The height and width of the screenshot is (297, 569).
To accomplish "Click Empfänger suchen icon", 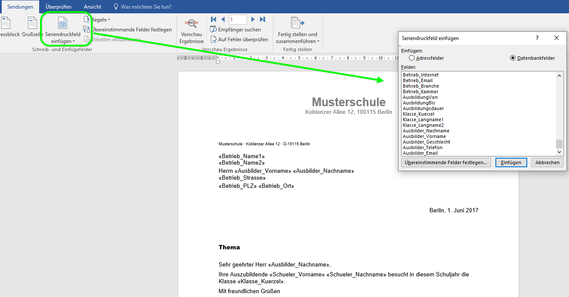I will (213, 30).
